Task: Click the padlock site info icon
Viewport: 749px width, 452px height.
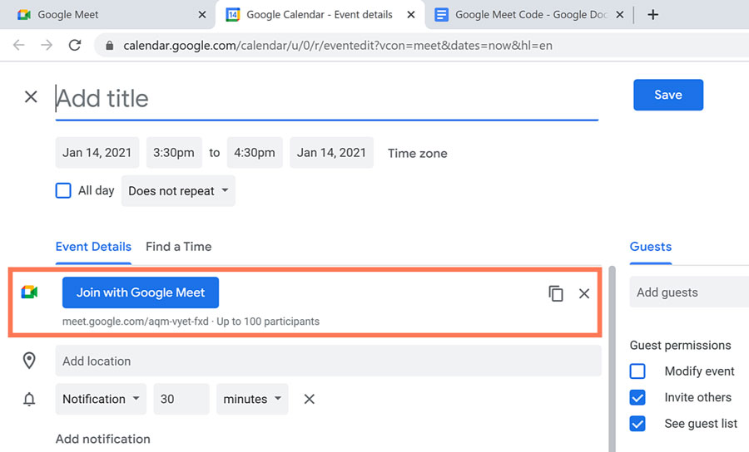Action: click(109, 46)
